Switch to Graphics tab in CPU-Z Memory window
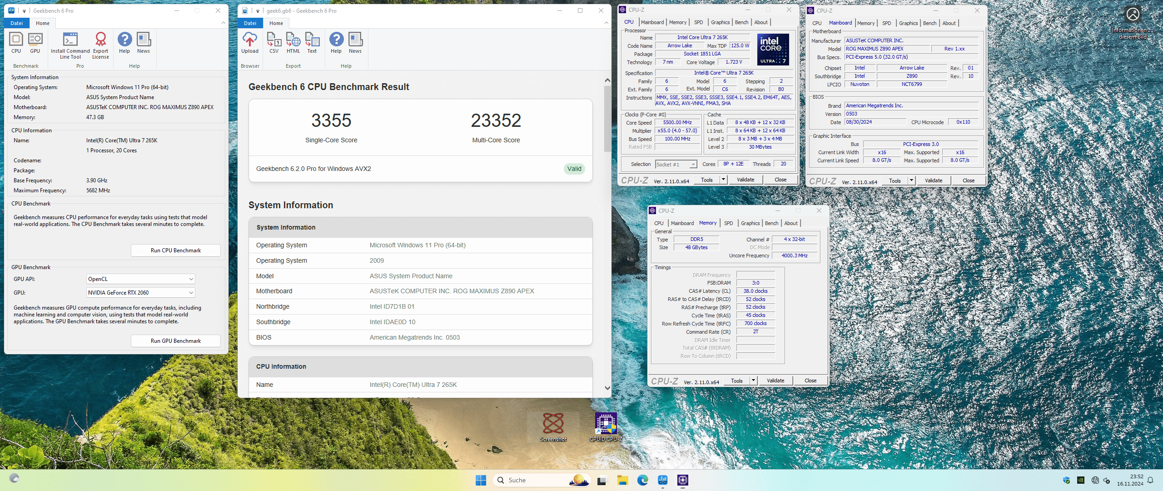This screenshot has width=1163, height=491. (x=750, y=223)
